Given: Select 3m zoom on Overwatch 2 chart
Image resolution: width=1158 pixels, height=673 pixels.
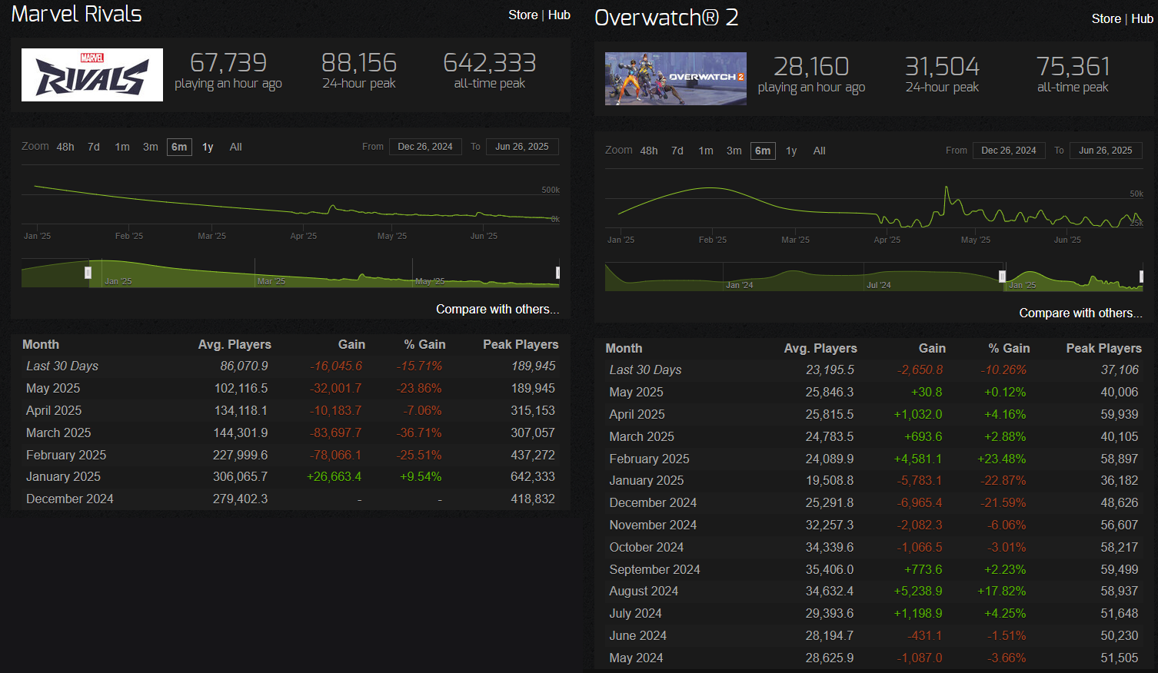Looking at the screenshot, I should [x=734, y=151].
